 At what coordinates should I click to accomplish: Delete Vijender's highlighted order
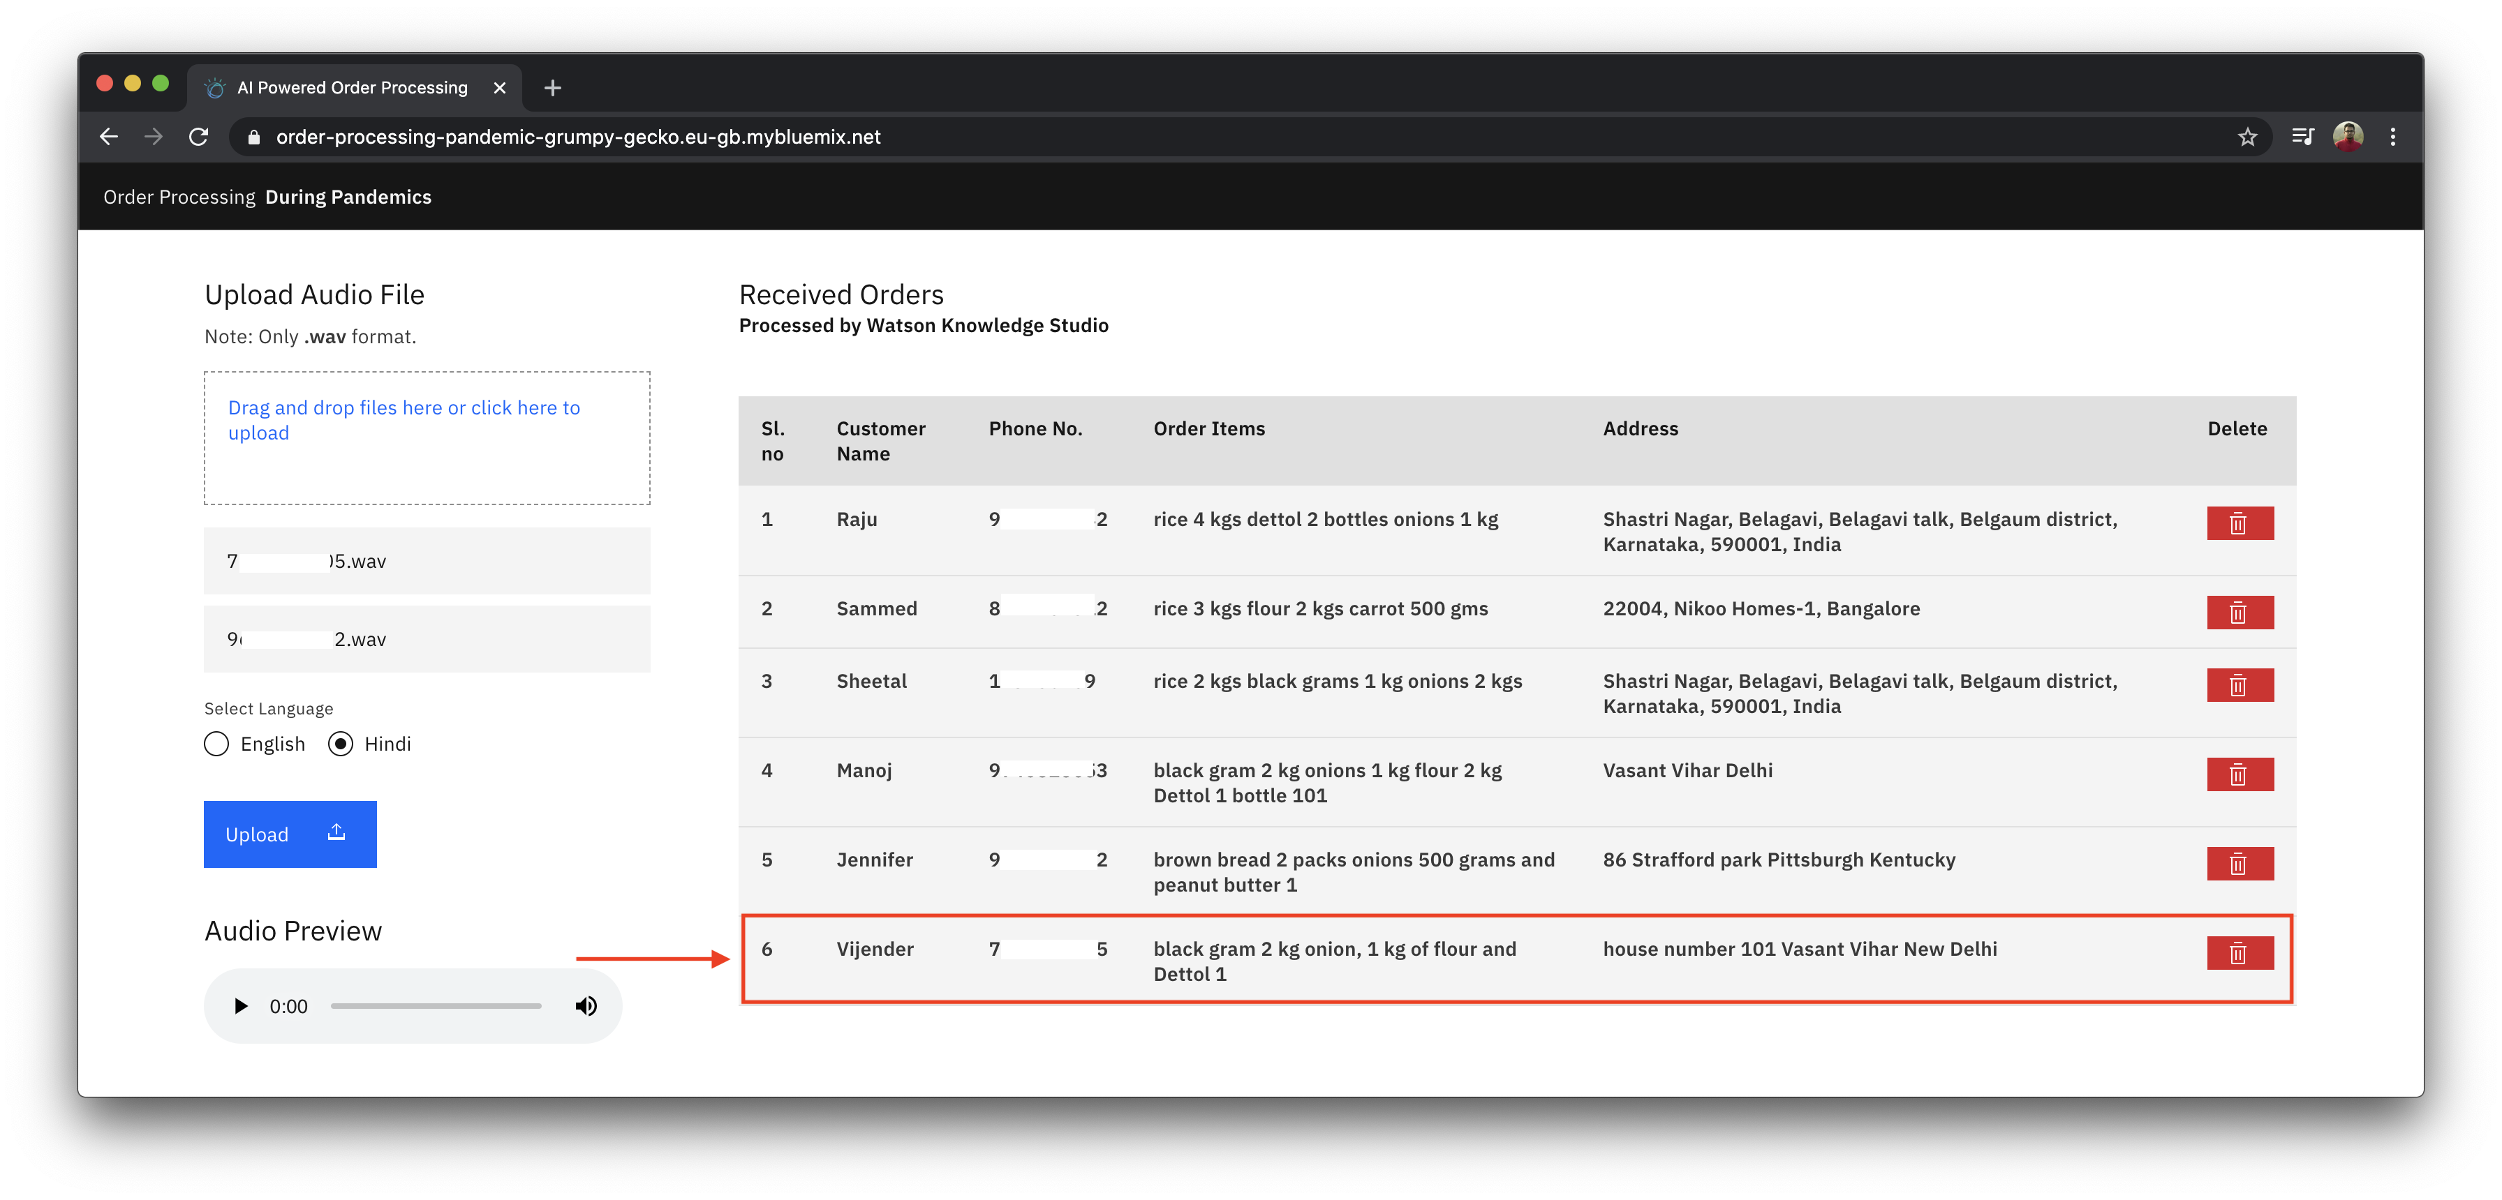[x=2239, y=954]
